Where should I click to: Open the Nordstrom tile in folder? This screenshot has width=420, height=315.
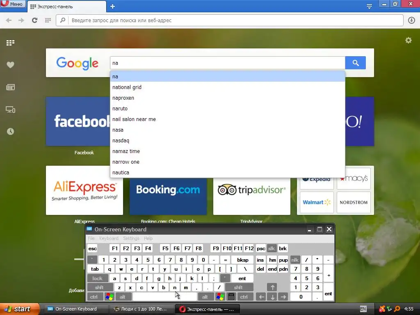[354, 202]
